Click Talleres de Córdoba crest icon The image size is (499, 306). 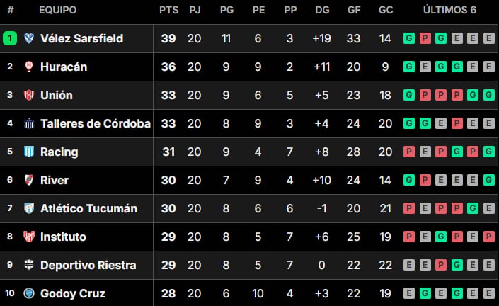point(29,123)
